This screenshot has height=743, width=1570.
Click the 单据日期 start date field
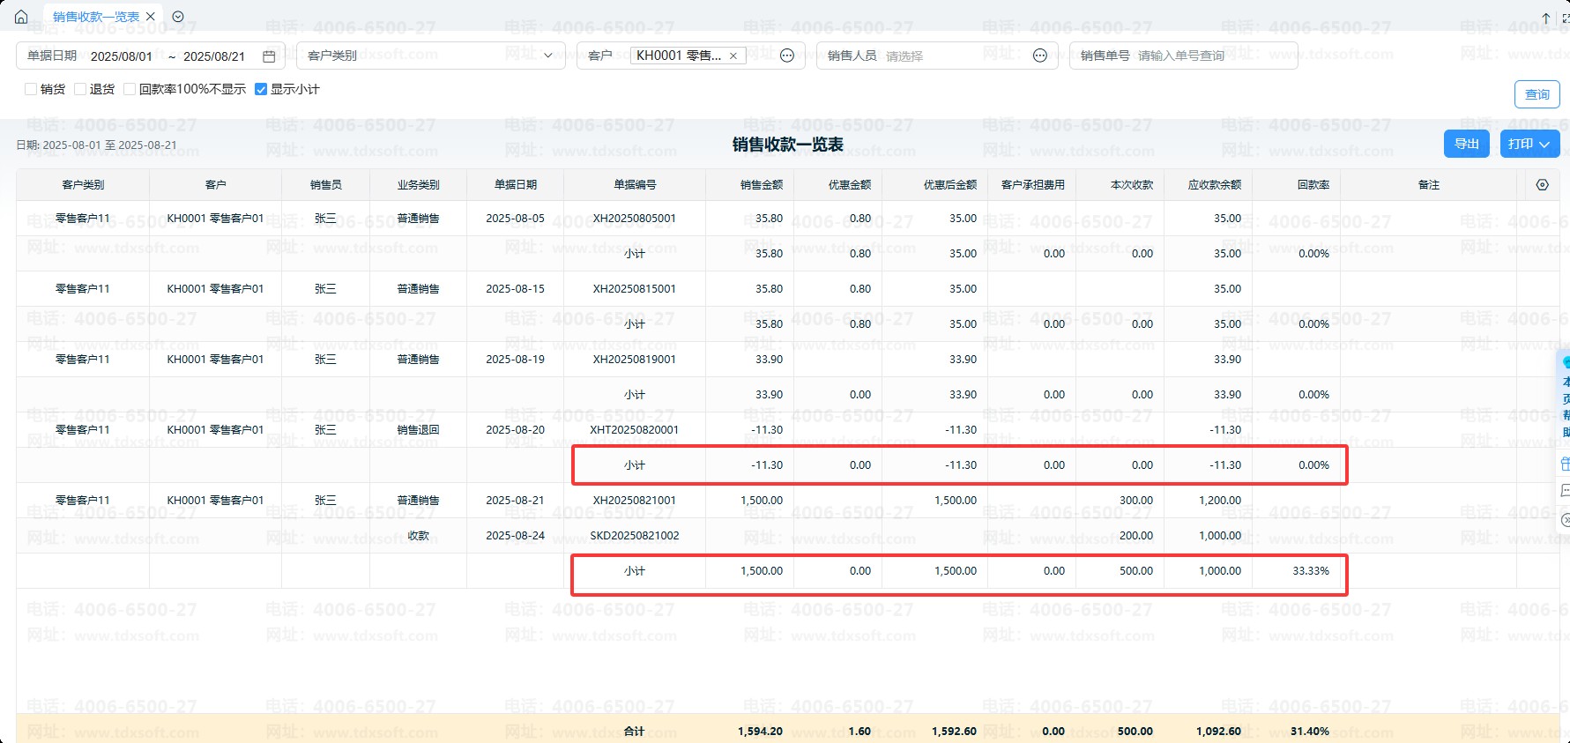click(122, 56)
